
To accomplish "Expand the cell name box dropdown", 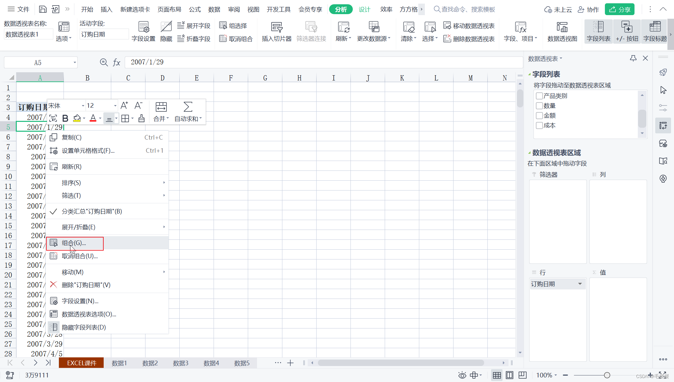I will (x=75, y=62).
